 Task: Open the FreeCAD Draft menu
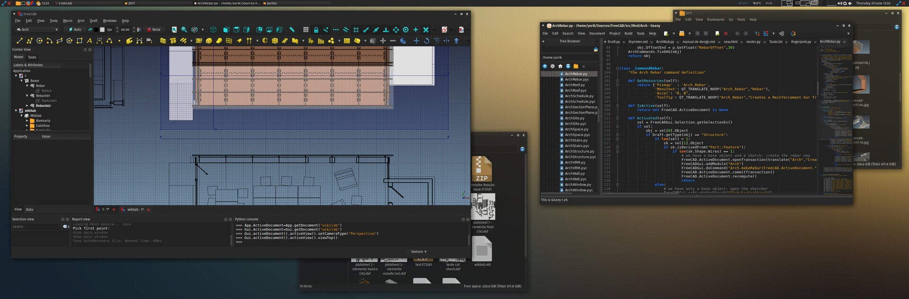(x=94, y=21)
